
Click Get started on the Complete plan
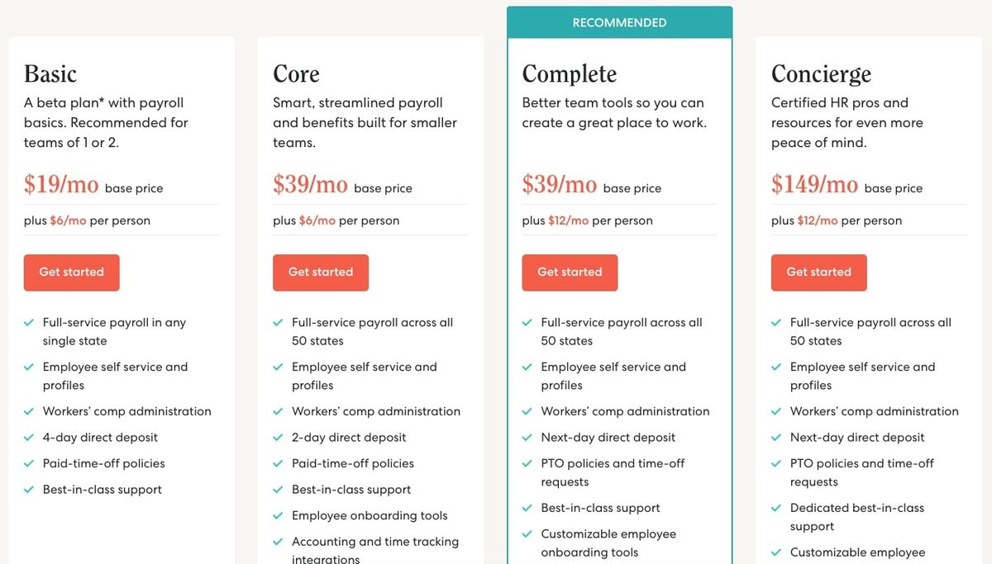click(570, 272)
